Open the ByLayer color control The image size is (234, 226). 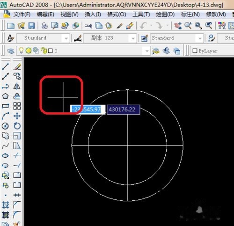click(x=212, y=51)
